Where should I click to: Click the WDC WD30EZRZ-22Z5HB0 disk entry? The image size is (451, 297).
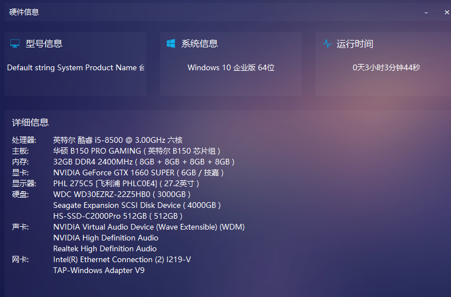[x=122, y=194]
